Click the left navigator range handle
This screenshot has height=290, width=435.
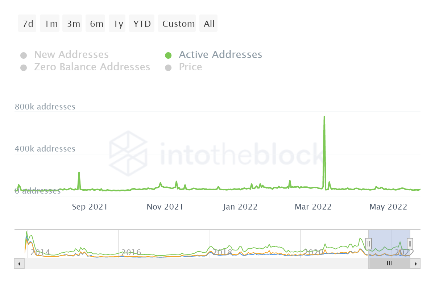[x=369, y=243]
